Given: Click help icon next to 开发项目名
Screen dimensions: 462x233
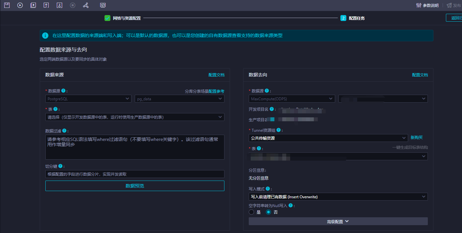Looking at the screenshot, I should tap(272, 109).
